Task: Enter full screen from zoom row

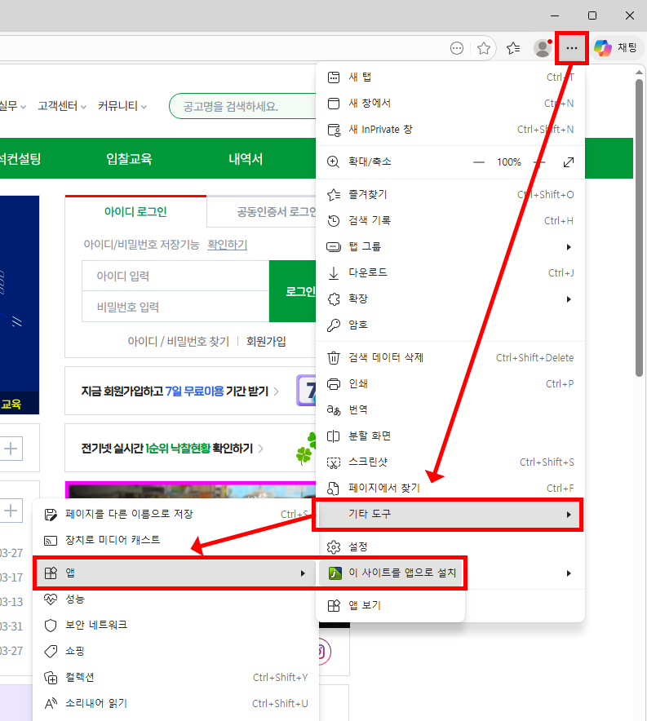Action: [569, 162]
